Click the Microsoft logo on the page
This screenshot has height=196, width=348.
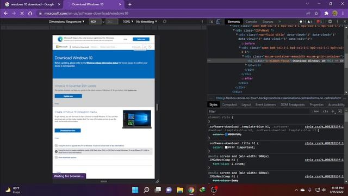coord(61,47)
